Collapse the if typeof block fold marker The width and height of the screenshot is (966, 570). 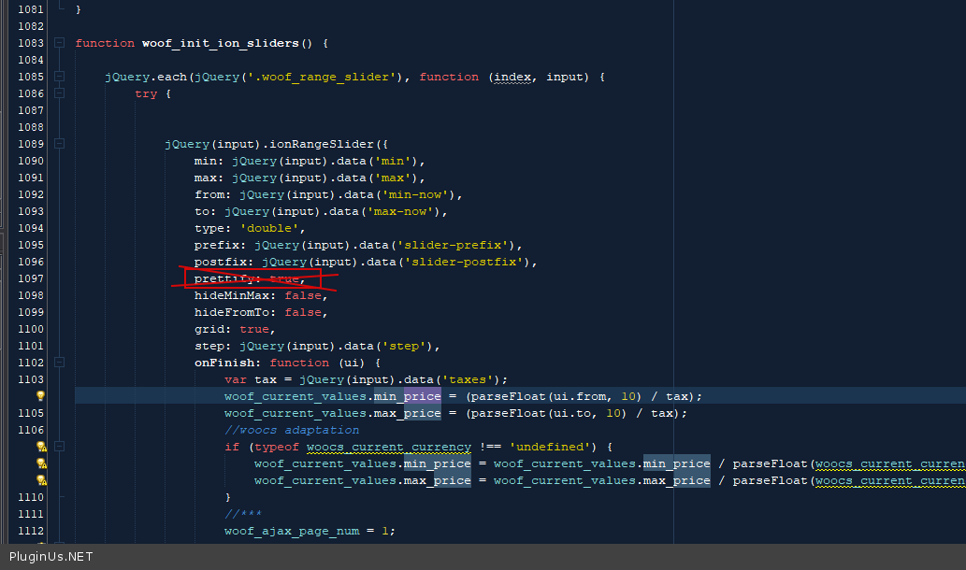(x=60, y=447)
